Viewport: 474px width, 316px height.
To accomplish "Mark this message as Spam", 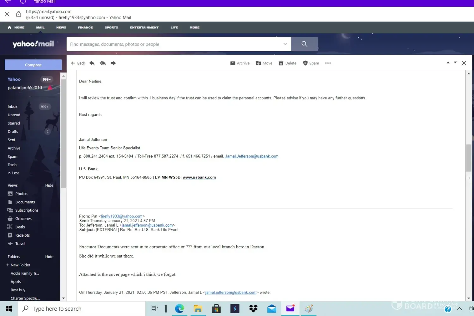I will (x=311, y=63).
